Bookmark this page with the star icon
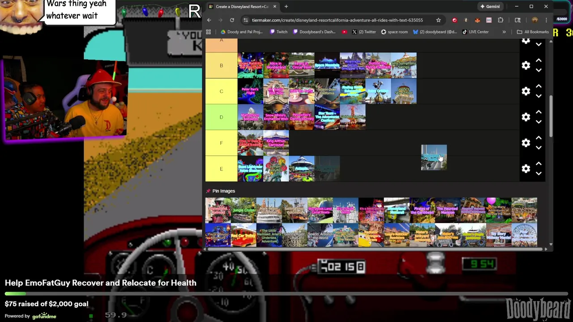 pos(438,20)
